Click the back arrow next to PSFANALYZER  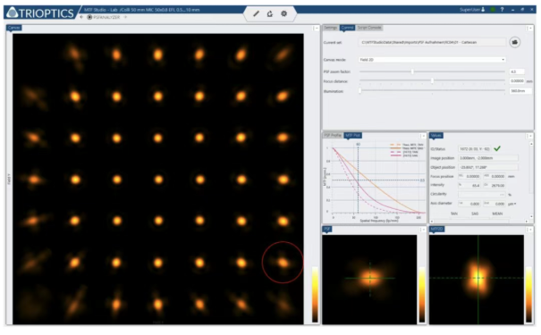pos(81,17)
